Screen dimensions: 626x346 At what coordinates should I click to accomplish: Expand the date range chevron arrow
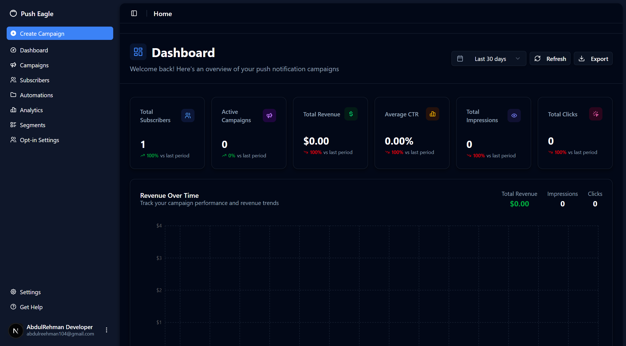pos(518,58)
